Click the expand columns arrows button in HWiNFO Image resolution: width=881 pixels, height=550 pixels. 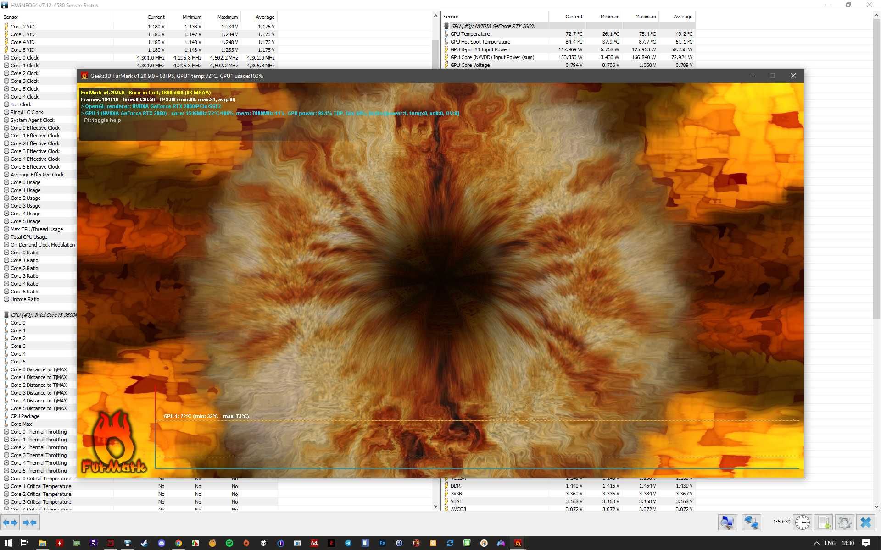tap(11, 522)
